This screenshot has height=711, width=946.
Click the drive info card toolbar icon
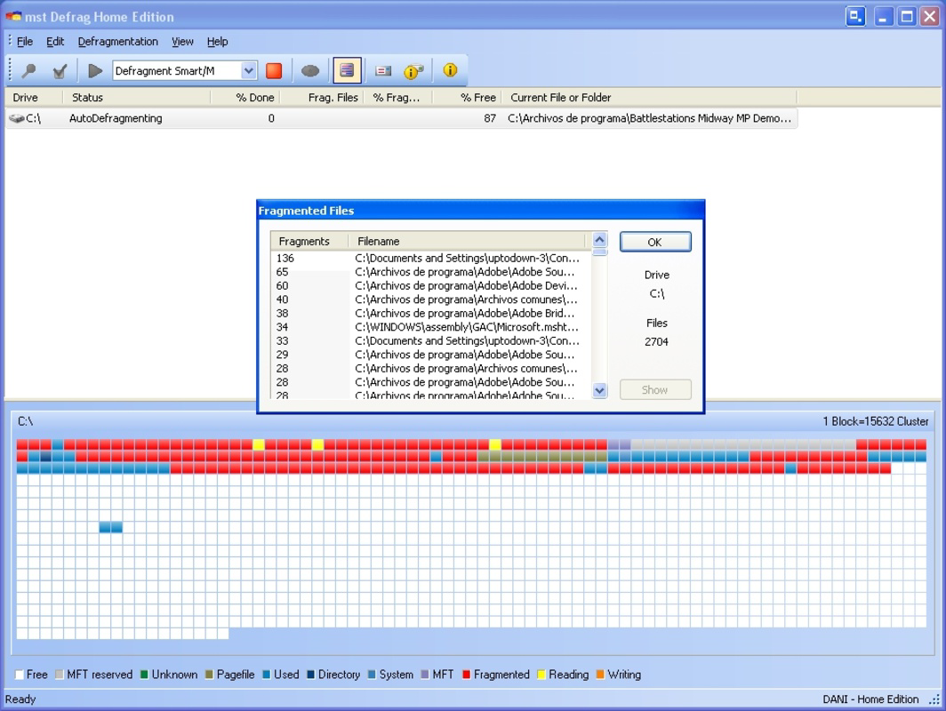(x=383, y=71)
